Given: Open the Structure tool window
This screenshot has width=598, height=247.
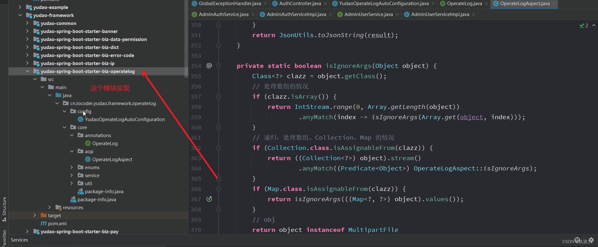Looking at the screenshot, I should coord(4,209).
